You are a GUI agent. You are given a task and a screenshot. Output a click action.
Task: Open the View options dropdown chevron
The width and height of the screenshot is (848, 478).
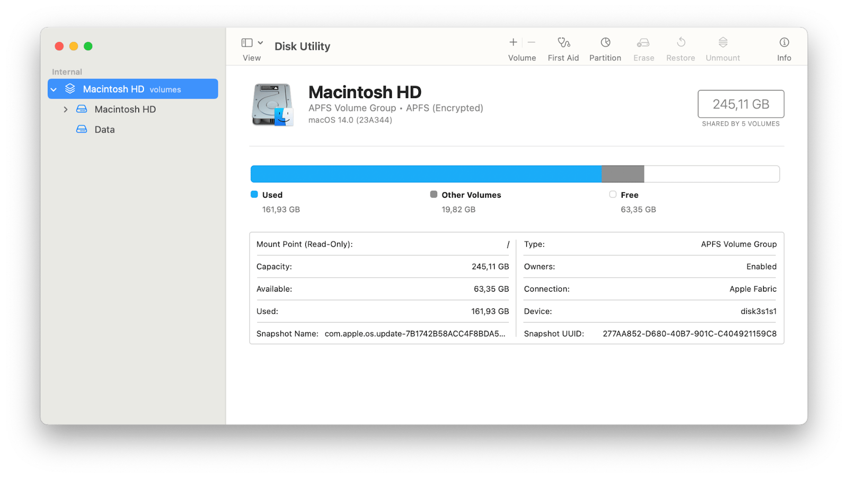coord(260,42)
